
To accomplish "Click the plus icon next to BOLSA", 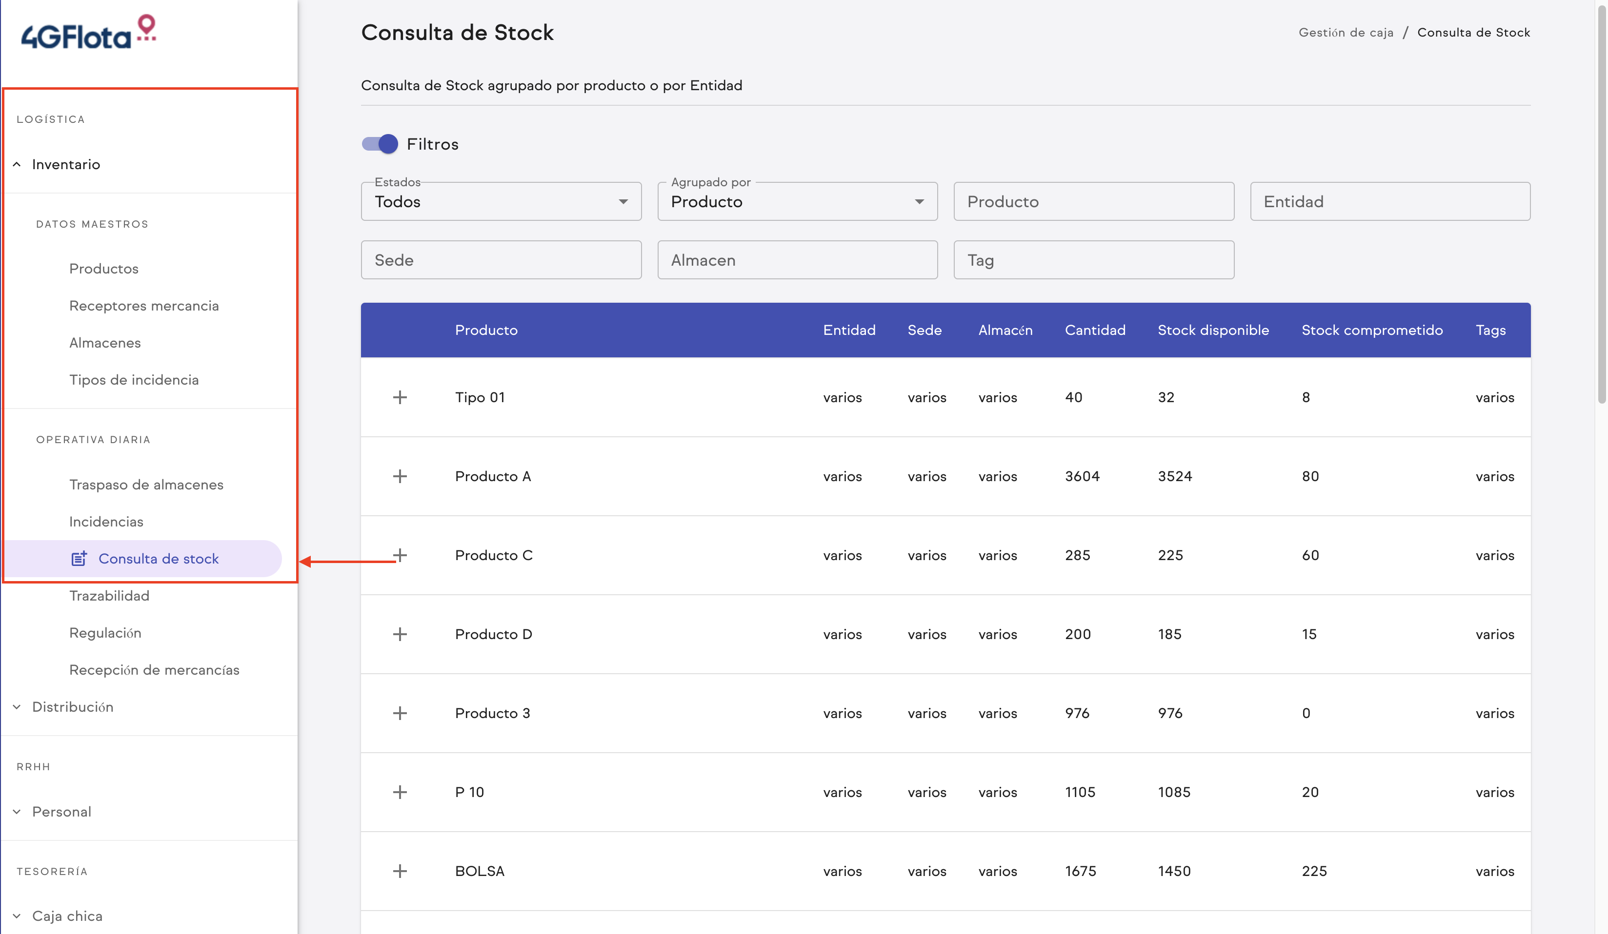I will coord(400,871).
